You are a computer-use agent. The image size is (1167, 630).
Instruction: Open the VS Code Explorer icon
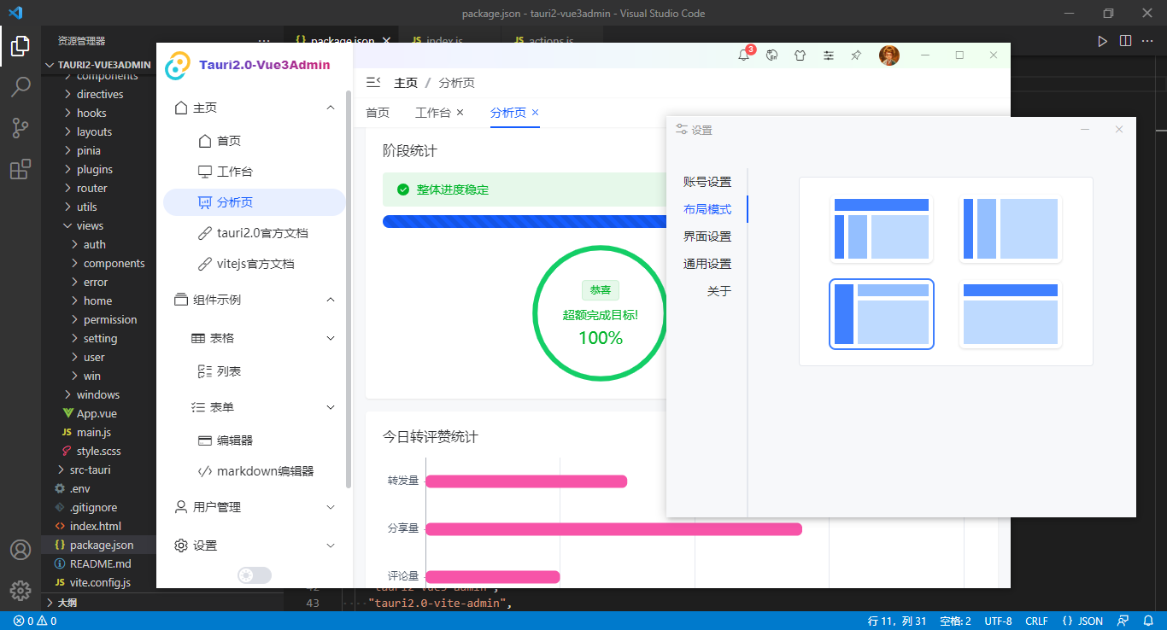tap(21, 45)
